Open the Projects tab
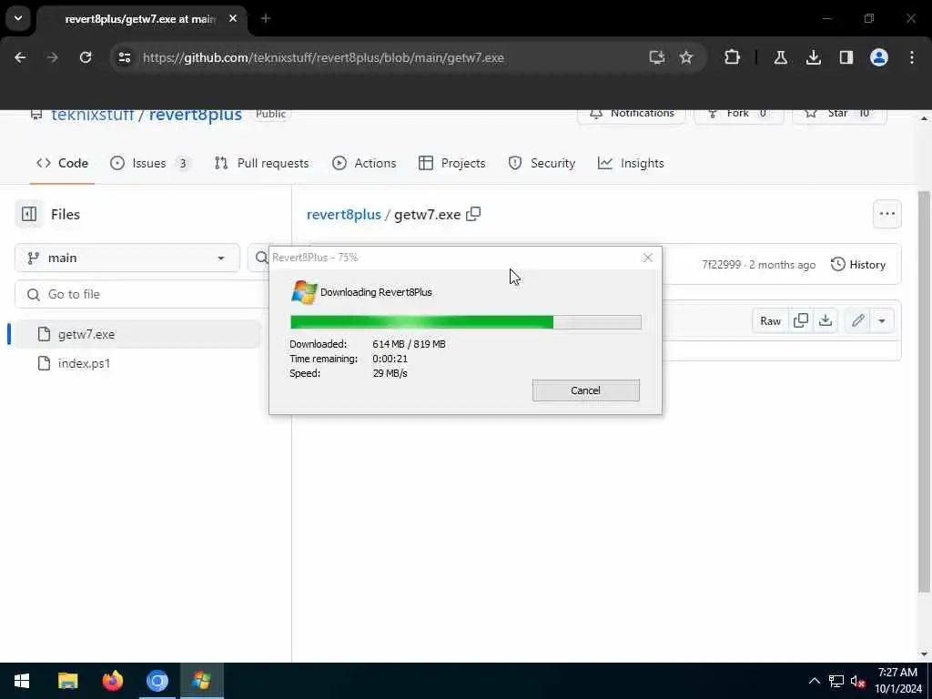Image resolution: width=932 pixels, height=699 pixels. (x=451, y=164)
